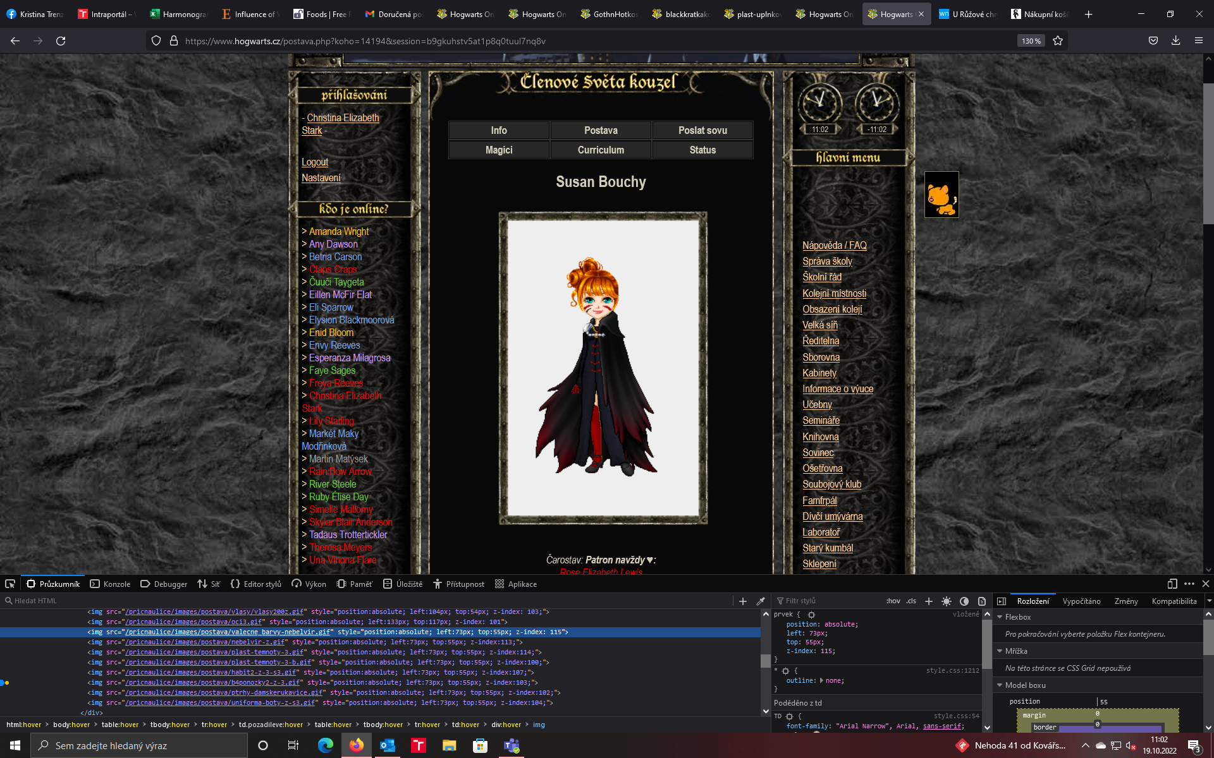1214x758 pixels.
Task: Bookmark this page with star icon
Action: coord(1058,41)
